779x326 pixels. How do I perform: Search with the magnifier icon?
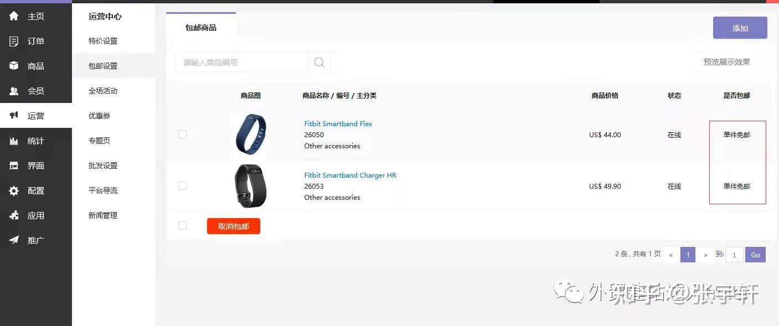[319, 63]
